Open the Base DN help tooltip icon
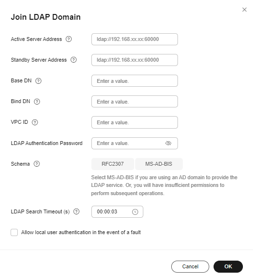This screenshot has height=277, width=253. 38,81
